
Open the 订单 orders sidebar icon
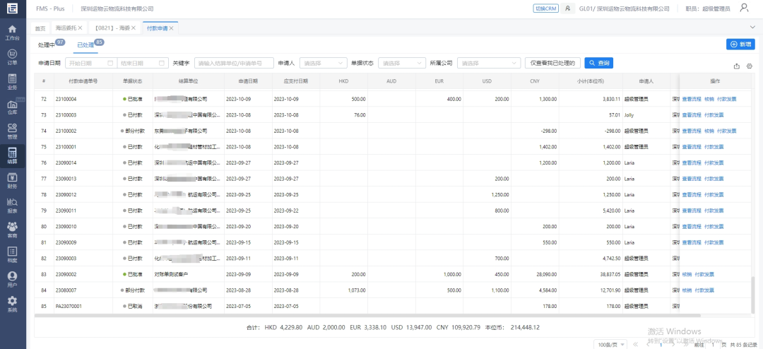click(13, 57)
